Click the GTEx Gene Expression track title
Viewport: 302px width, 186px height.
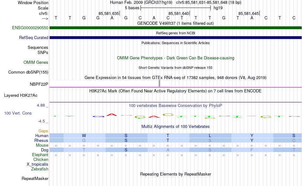pyautogui.click(x=175, y=77)
